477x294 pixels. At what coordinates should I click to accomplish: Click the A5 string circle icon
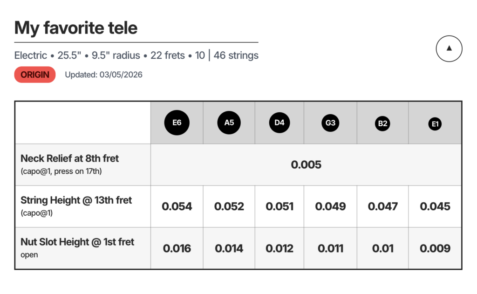coord(229,123)
